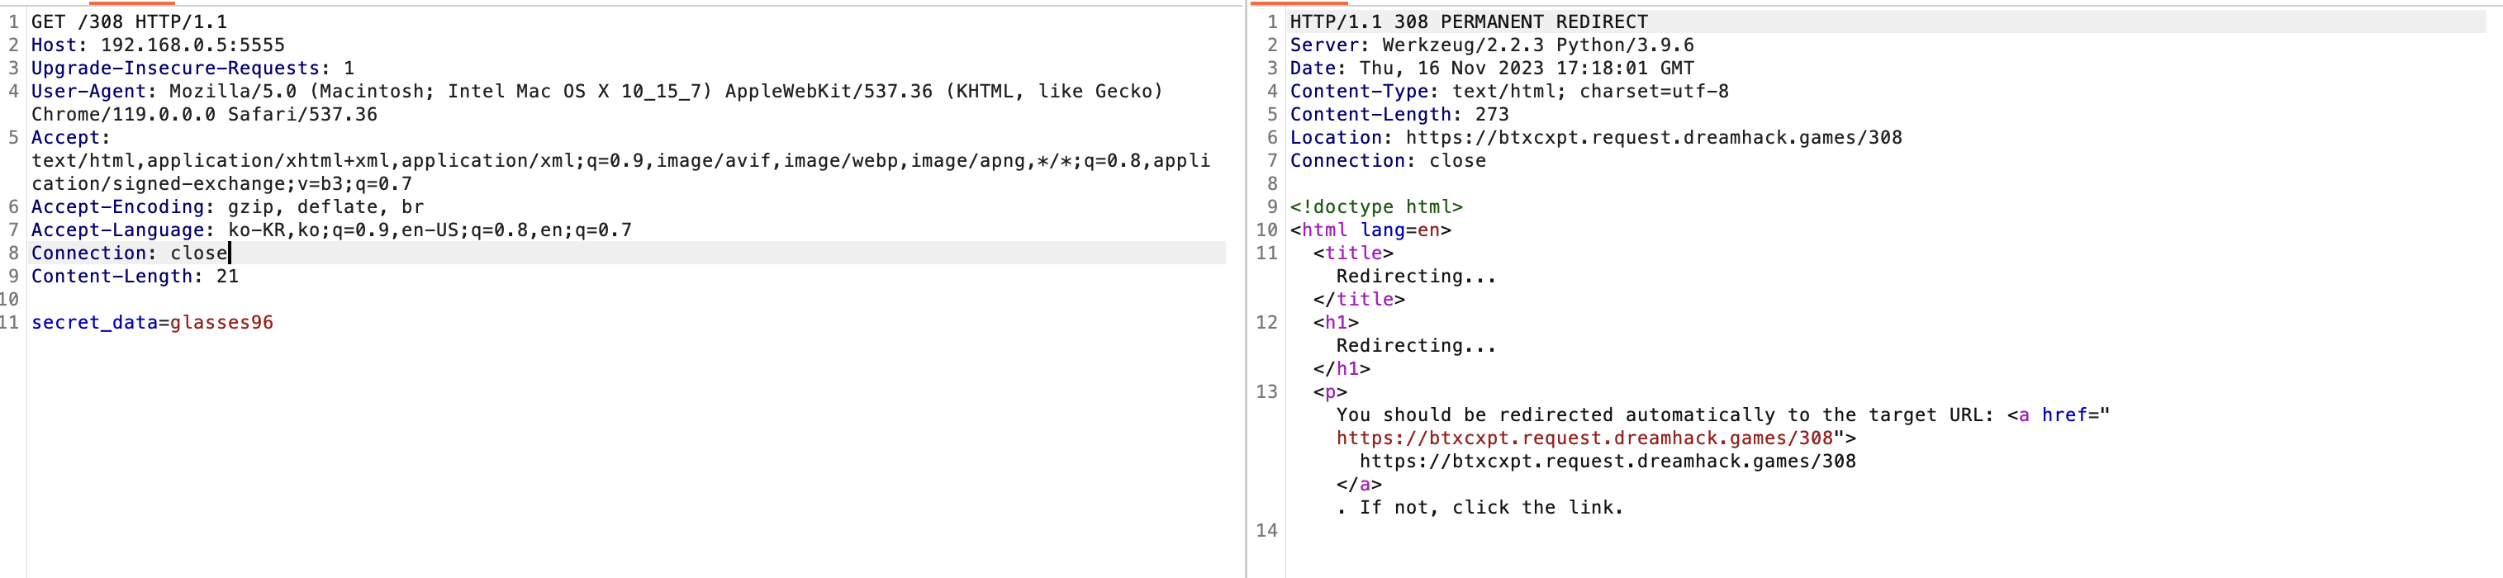
Task: Click the Content-Type text/html response header
Action: pos(1509,92)
